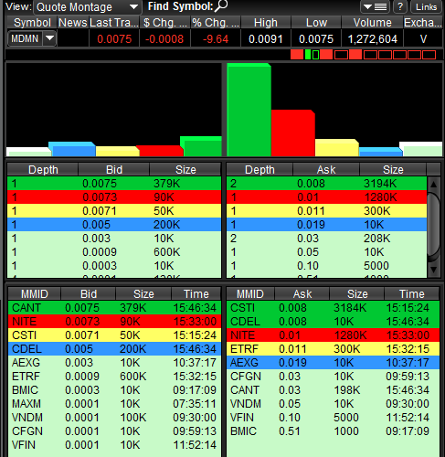Click the Find Symbol magnifying glass icon
445x457 pixels.
(x=221, y=5)
